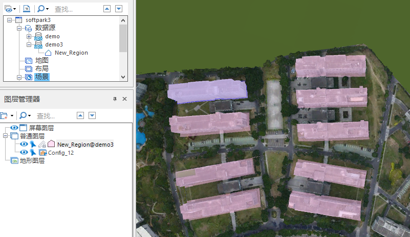The image size is (410, 237).
Task: Toggle visibility of New_Region@demo3 layer
Action: [24, 145]
